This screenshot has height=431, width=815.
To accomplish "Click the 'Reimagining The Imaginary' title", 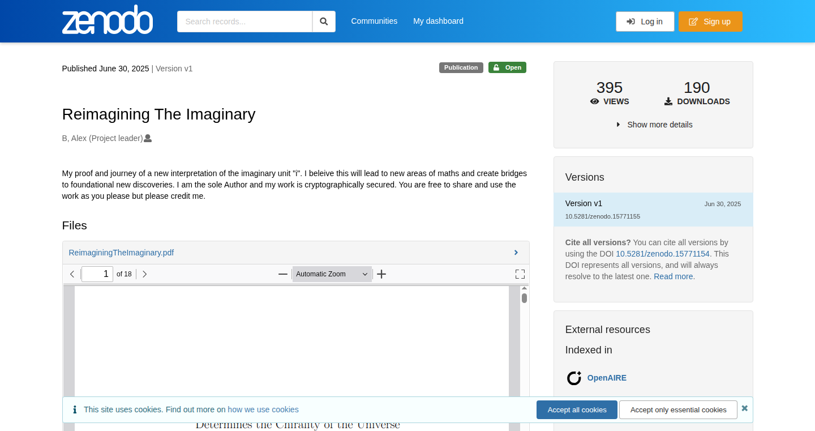I will tap(159, 114).
